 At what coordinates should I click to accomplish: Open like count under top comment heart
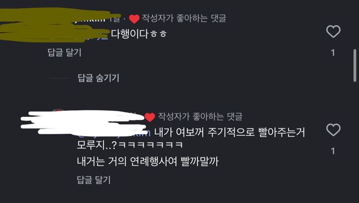333,53
